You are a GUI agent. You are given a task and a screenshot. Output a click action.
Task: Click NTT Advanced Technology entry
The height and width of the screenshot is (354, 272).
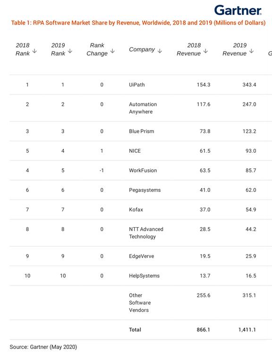click(x=146, y=233)
